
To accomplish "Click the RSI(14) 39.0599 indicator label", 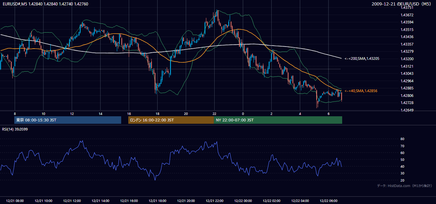I will (x=15, y=129).
